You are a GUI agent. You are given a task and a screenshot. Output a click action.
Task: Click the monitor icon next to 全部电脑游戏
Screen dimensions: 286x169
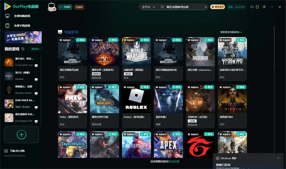[7, 16]
